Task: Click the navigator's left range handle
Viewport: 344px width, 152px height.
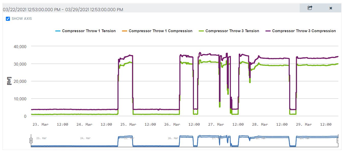Action: (31, 140)
